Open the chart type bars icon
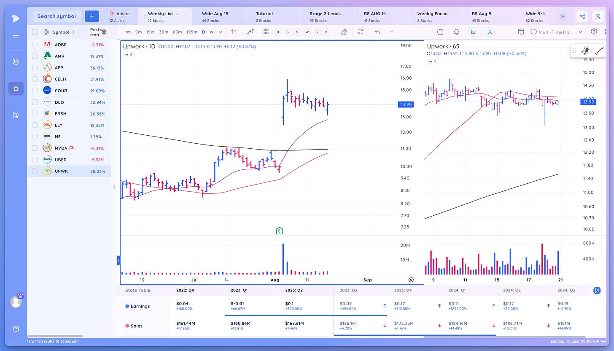The width and height of the screenshot is (614, 351). 234,32
